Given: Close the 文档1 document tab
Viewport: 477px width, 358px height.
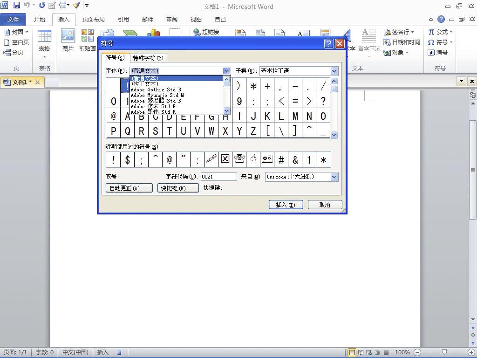Looking at the screenshot, I should [37, 82].
